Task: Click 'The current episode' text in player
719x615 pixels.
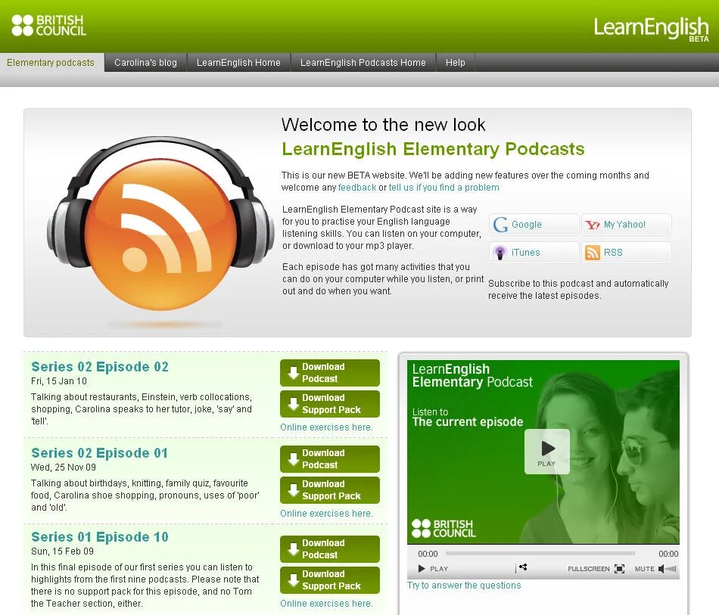Action: pyautogui.click(x=468, y=422)
